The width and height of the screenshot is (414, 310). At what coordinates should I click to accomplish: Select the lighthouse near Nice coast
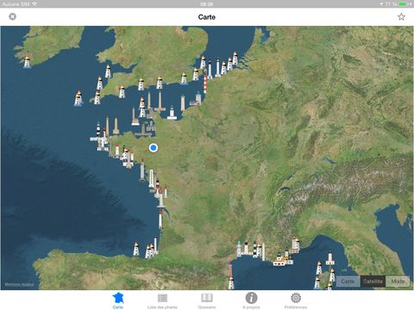[x=295, y=245]
